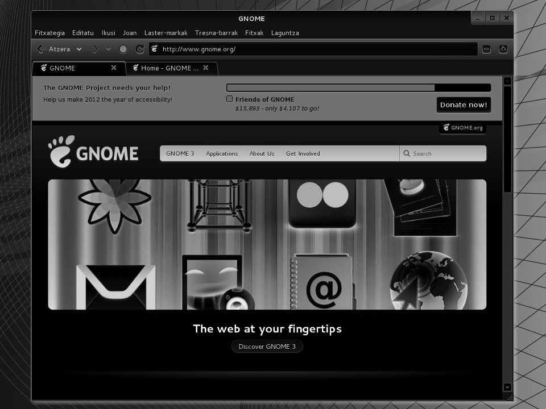Click the webcam photo icon in the banner
Viewport: 546px width, 409px height.
pyautogui.click(x=217, y=282)
